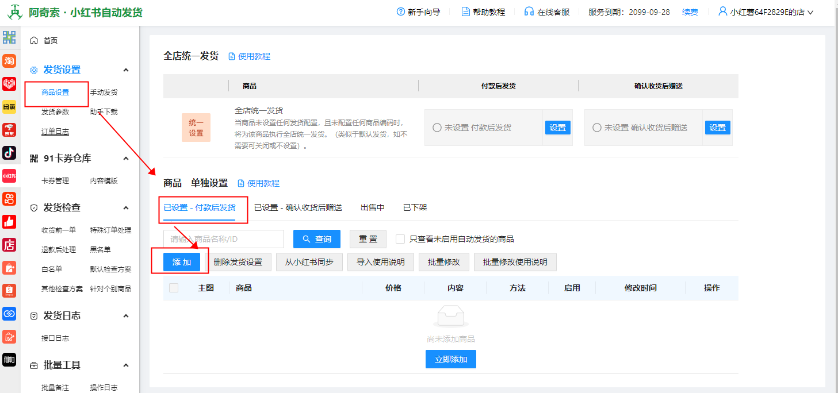This screenshot has height=393, width=838.
Task: Click the 续费 renewal link
Action: coord(690,11)
